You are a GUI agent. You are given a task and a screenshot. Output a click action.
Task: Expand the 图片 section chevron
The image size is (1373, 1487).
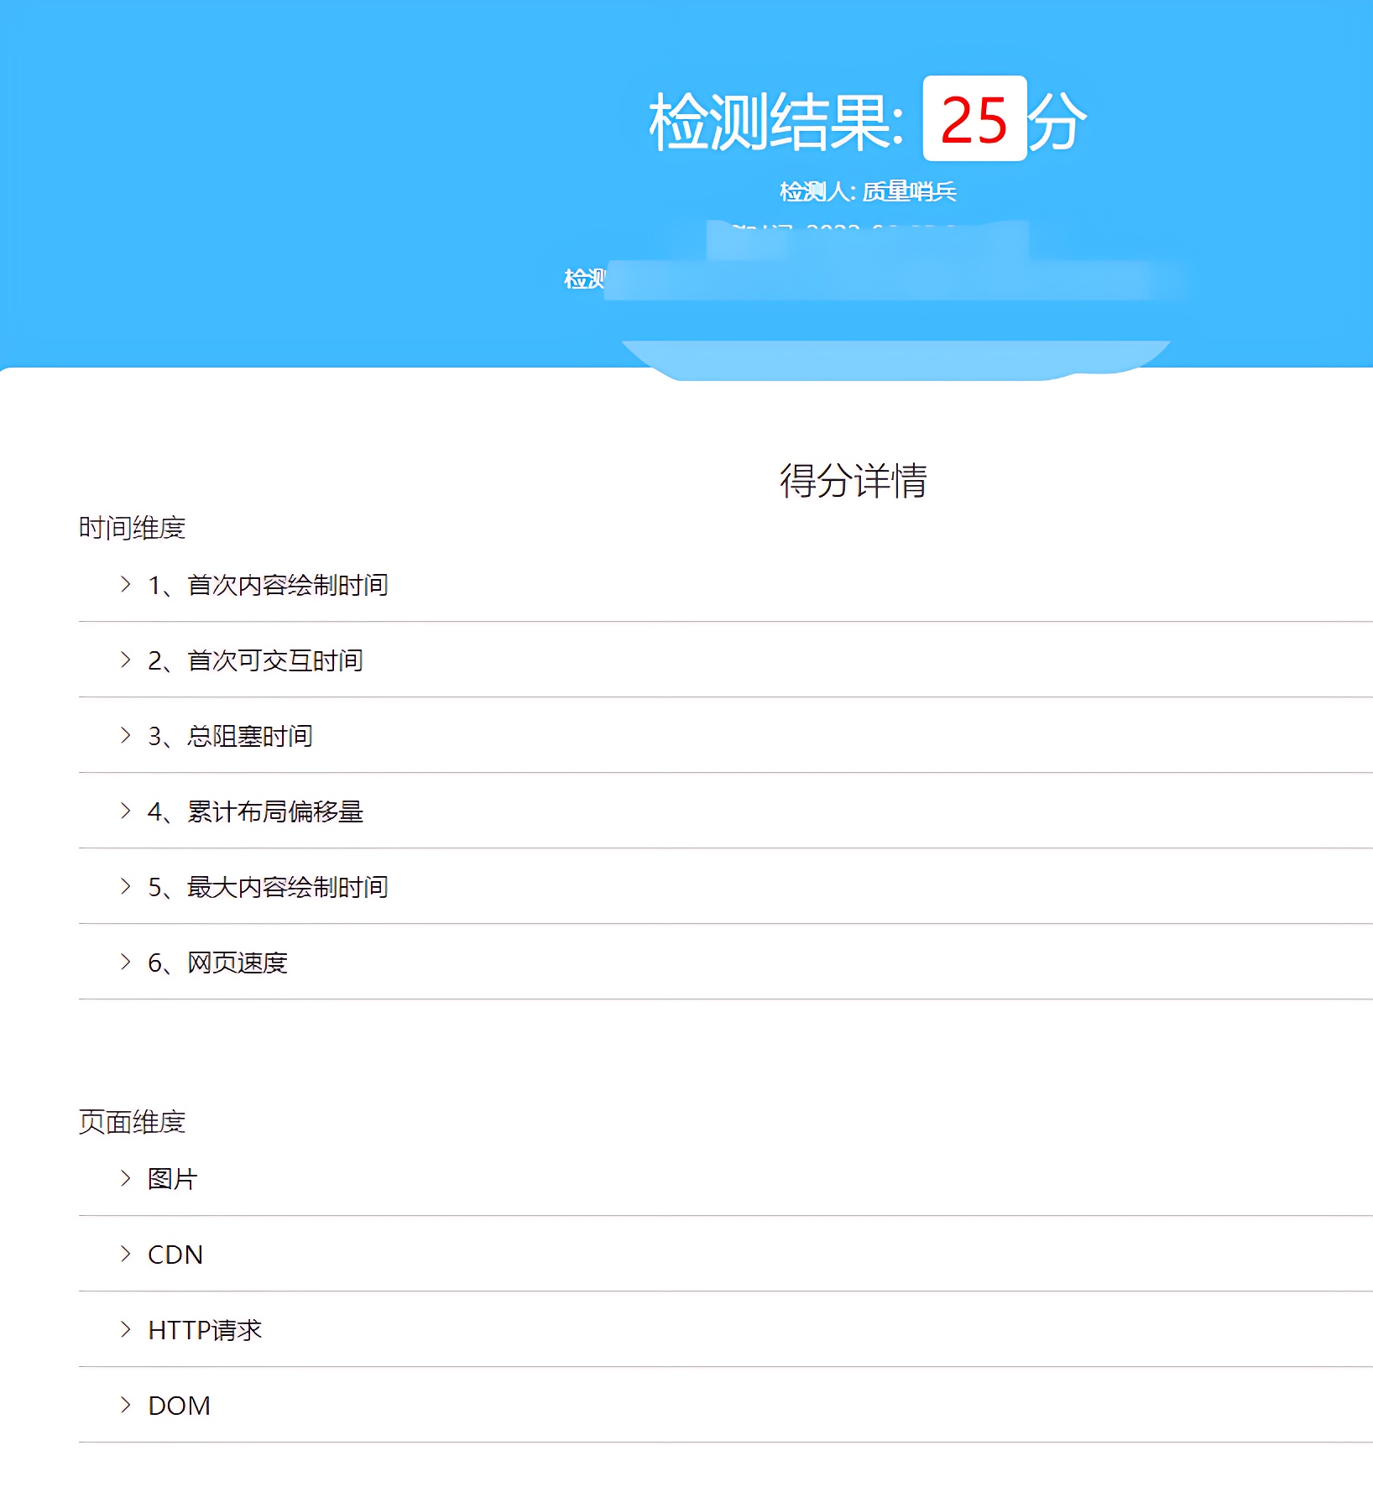[124, 1179]
